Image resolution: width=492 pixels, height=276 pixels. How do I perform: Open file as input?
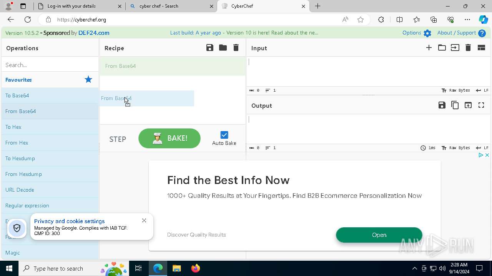point(455,48)
